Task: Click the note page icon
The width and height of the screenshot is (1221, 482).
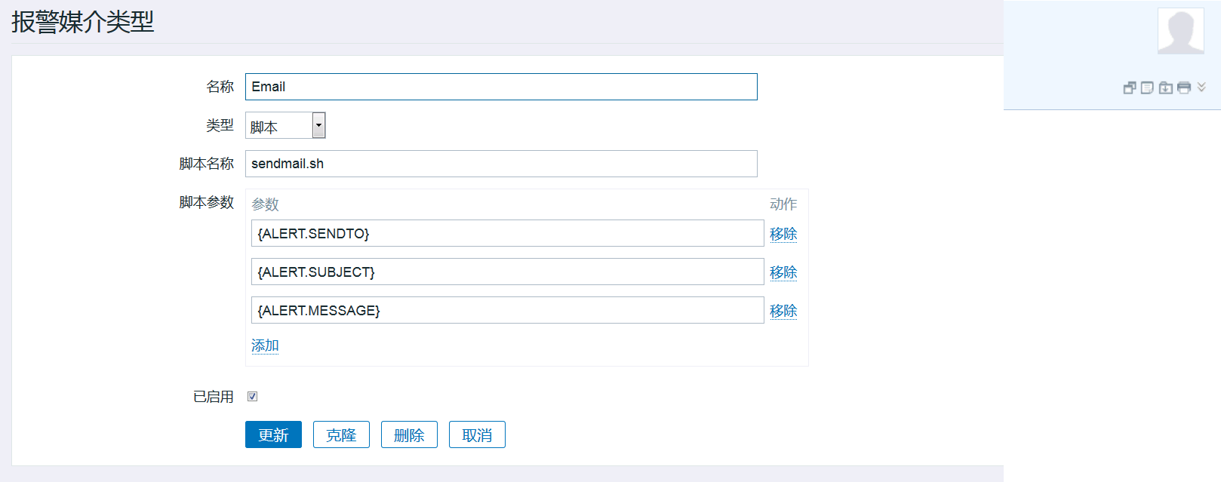Action: pyautogui.click(x=1147, y=87)
